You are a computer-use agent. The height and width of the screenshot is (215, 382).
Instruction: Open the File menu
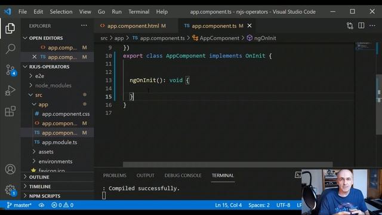23,12
